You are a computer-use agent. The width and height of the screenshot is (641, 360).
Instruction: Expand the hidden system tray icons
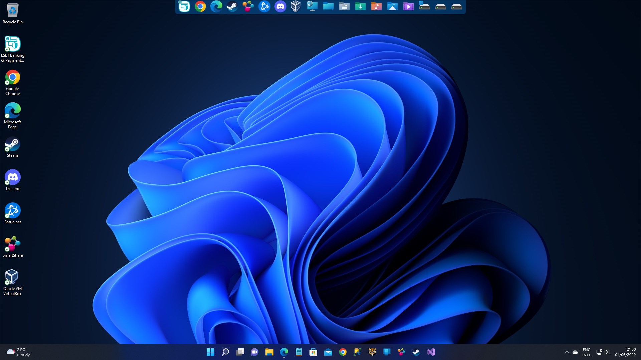[567, 352]
